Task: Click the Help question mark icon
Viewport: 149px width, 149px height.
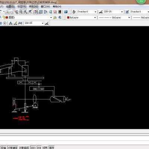Action: [x=66, y=12]
